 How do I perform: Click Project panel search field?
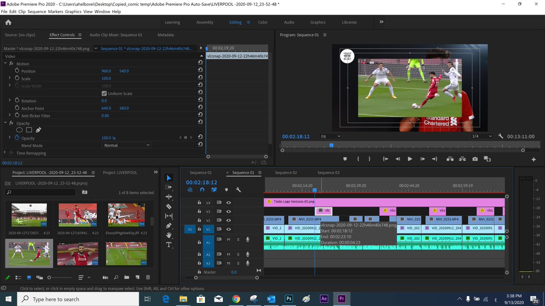[40, 193]
